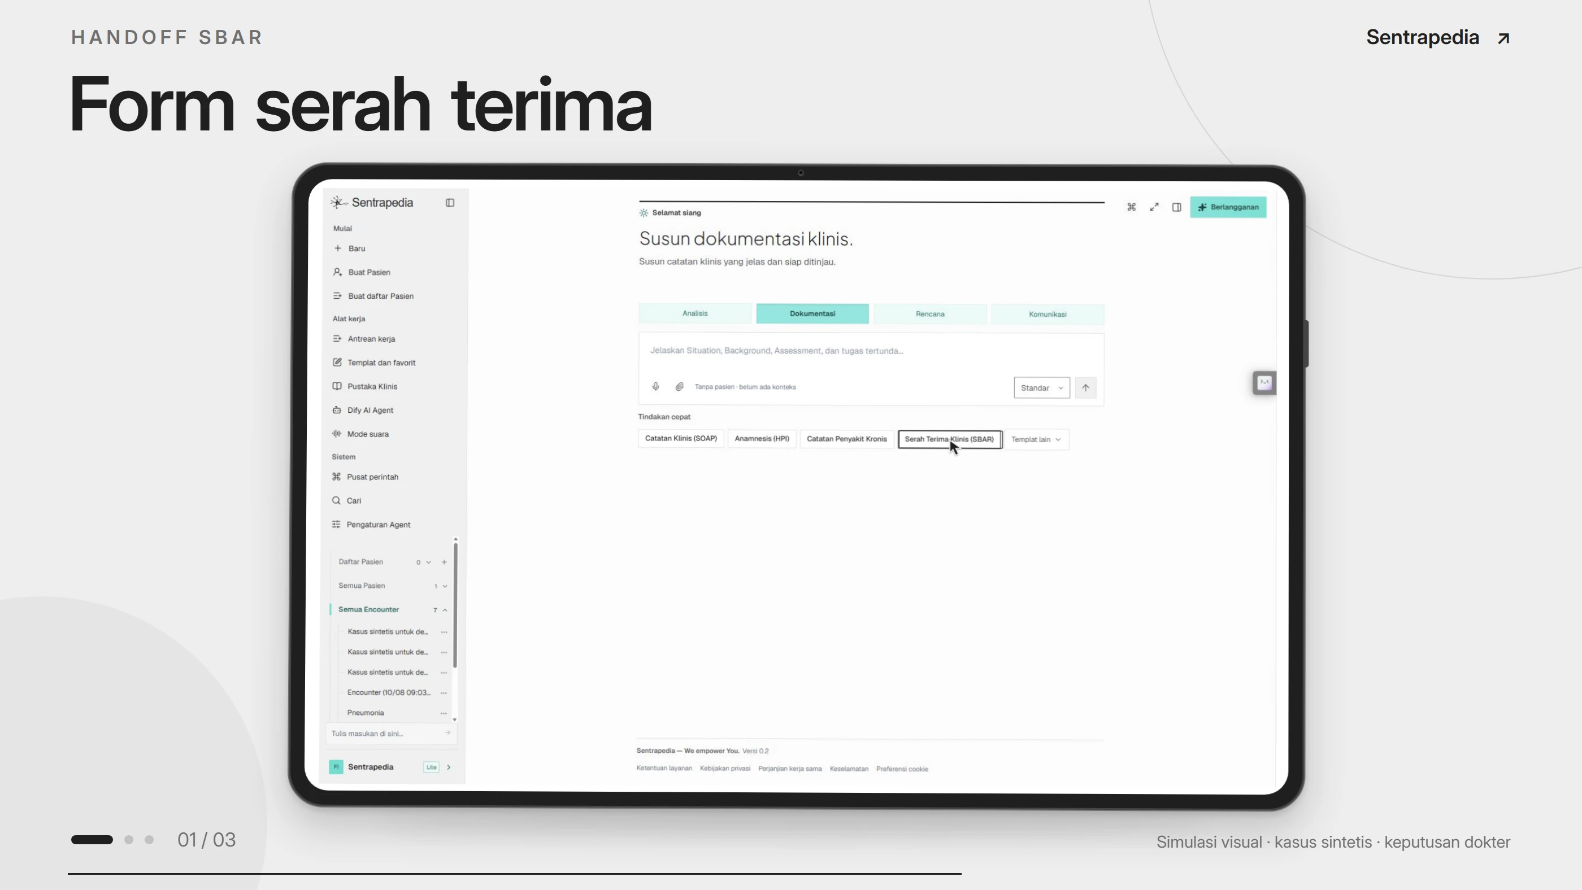Open the Sentrapedia link in the slide's top-right corner

coord(1438,37)
